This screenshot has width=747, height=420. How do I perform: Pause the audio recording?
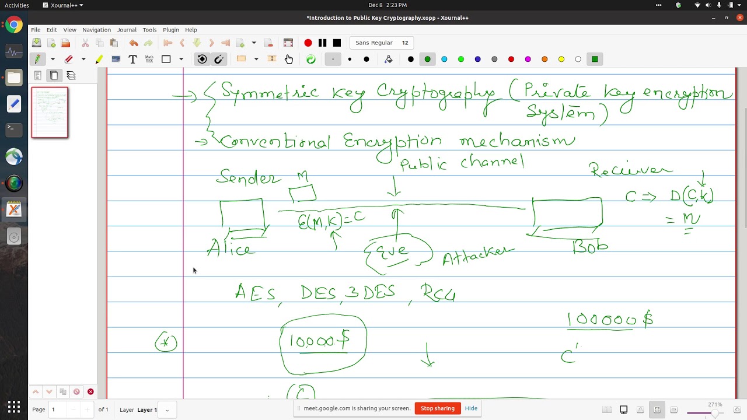(322, 43)
